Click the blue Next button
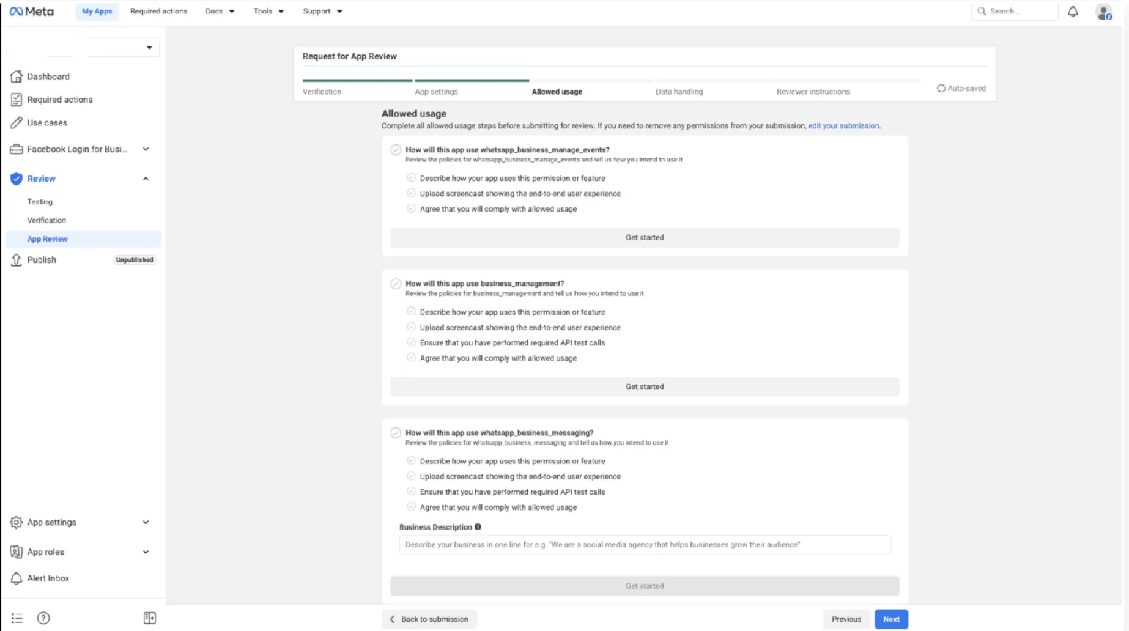The height and width of the screenshot is (631, 1129). click(891, 619)
